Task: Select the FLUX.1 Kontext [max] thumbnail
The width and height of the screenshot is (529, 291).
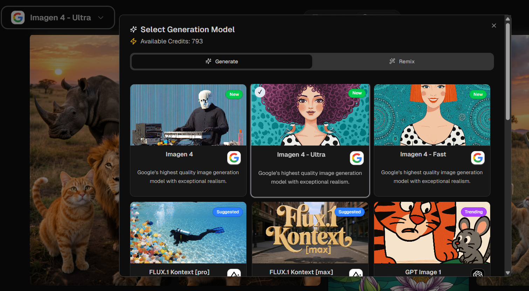Action: tap(310, 233)
